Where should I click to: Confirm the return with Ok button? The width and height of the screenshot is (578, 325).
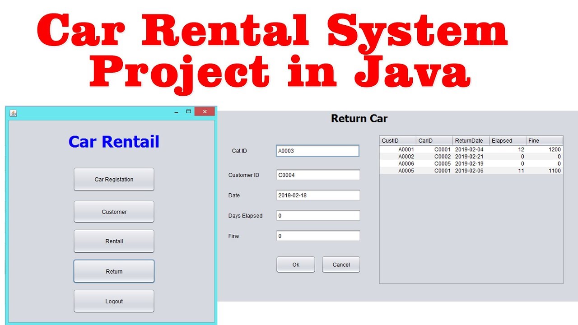(296, 265)
